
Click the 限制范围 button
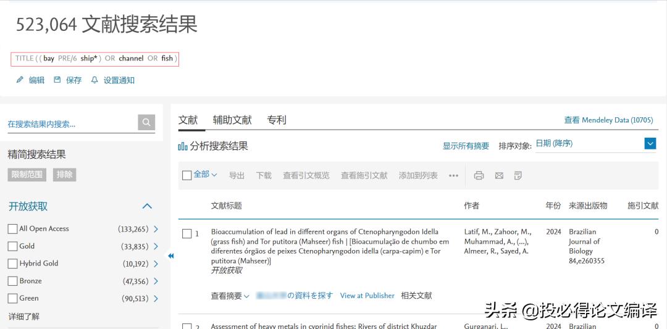pos(27,174)
